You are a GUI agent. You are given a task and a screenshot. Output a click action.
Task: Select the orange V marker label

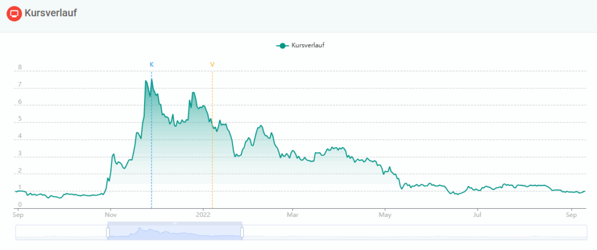(212, 65)
